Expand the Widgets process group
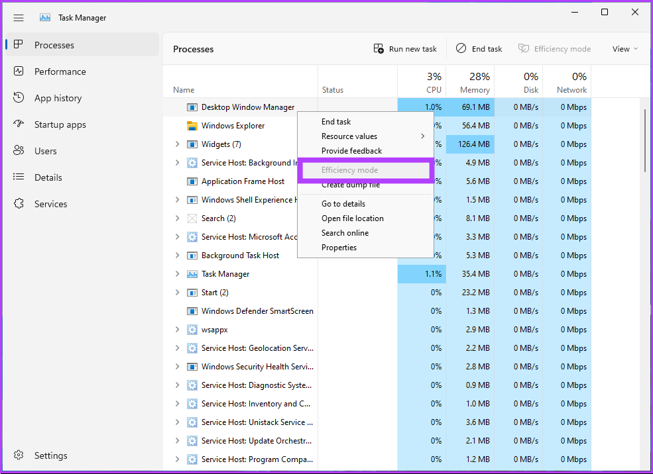Viewport: 653px width, 474px height. (177, 144)
